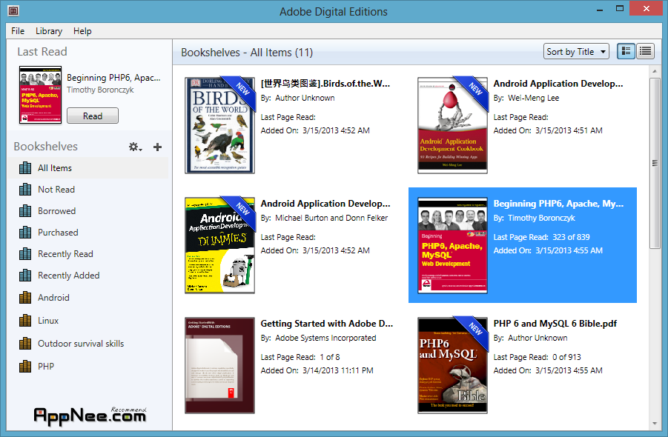The height and width of the screenshot is (437, 668).
Task: Click the Borrowed bookshelf icon
Action: click(25, 210)
